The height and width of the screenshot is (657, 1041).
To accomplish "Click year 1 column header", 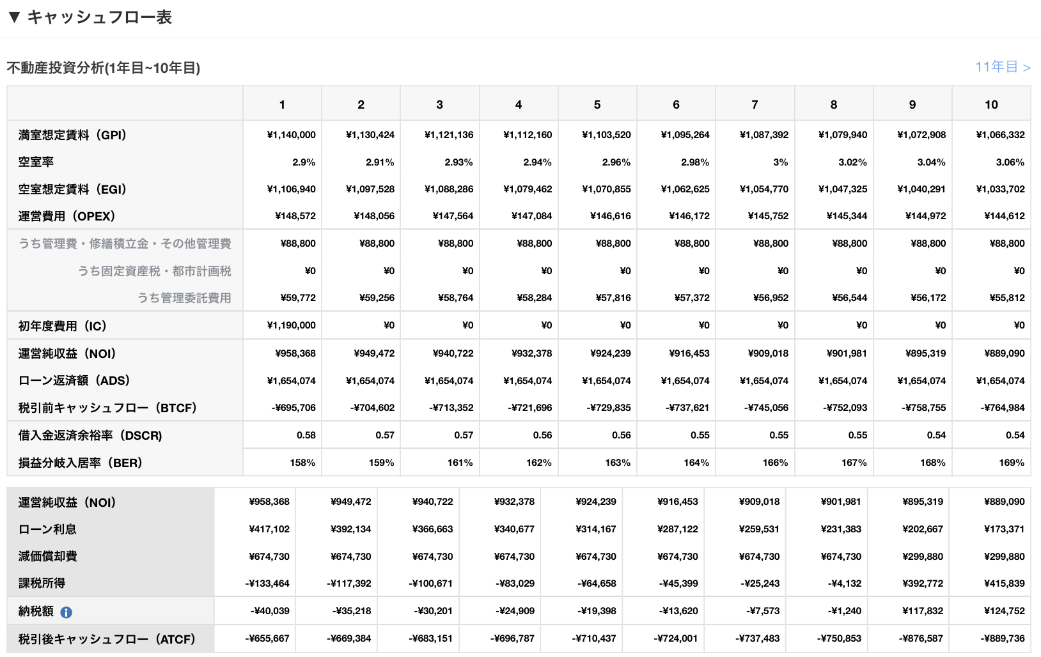I will [282, 104].
